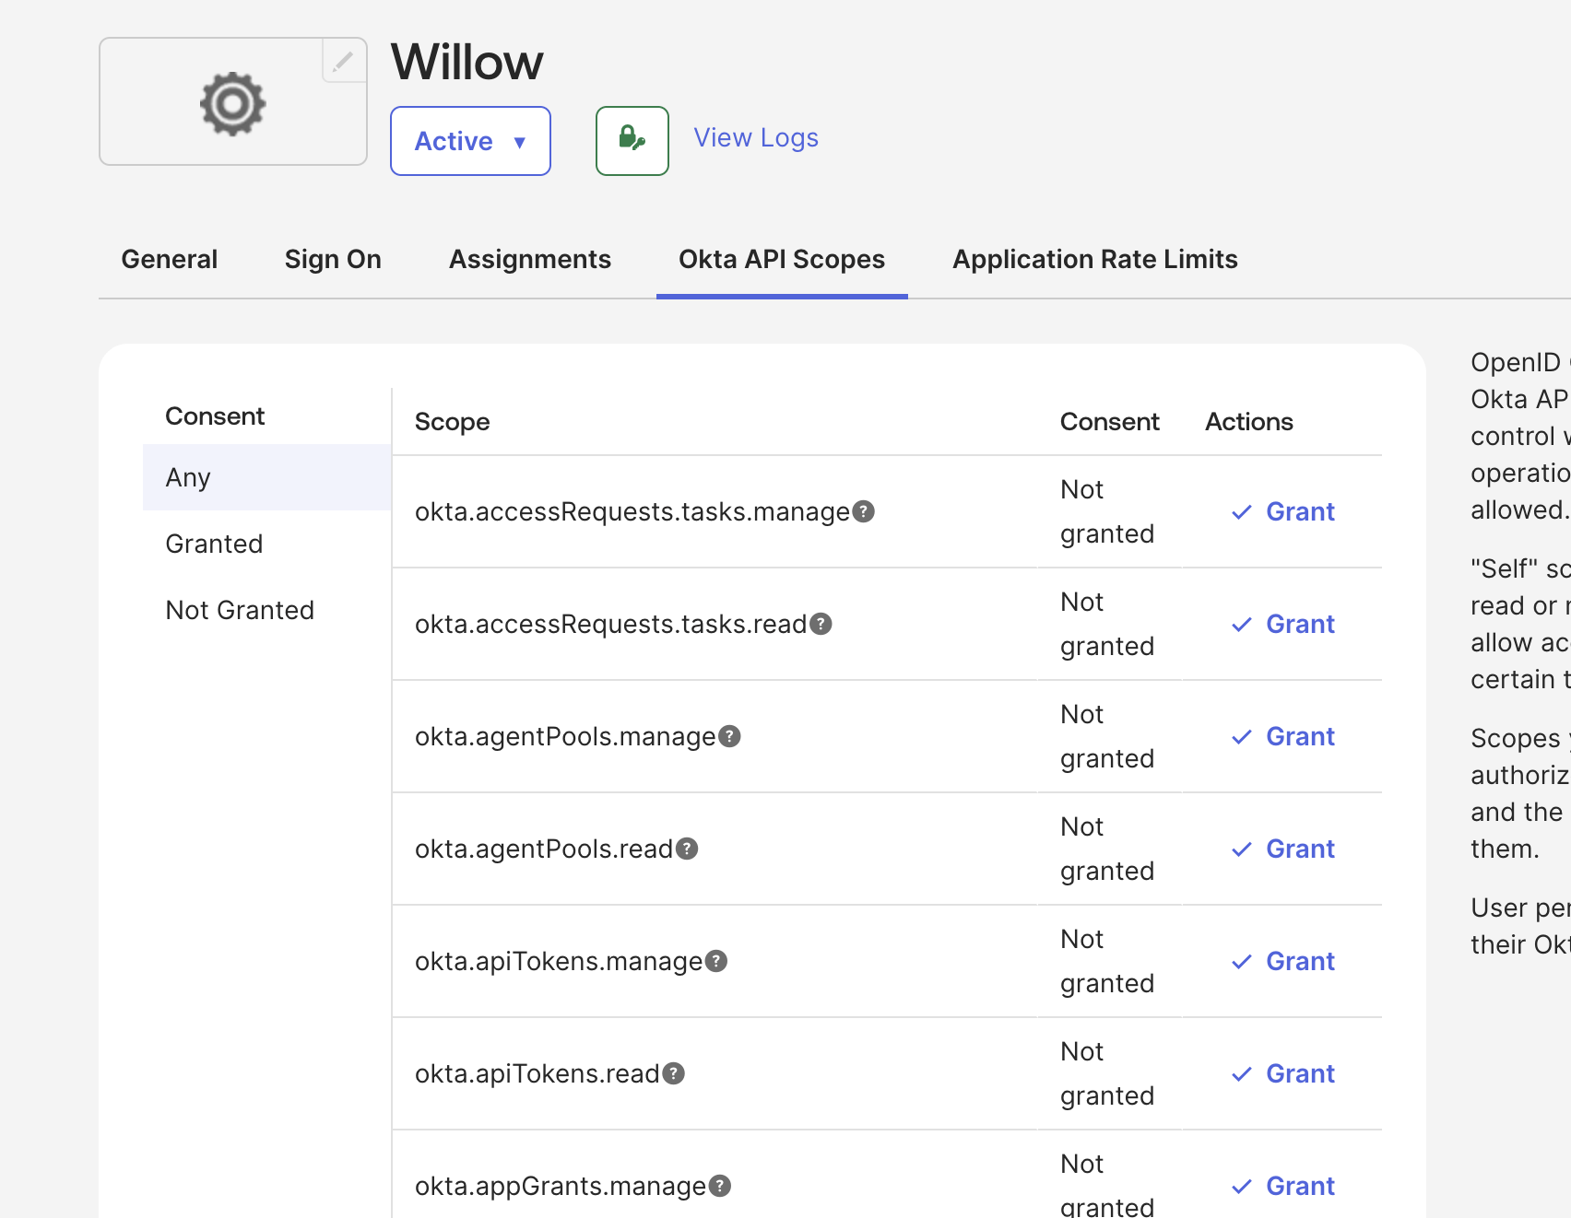Click the okta.accessRequests.tasks.manage scope name
The width and height of the screenshot is (1571, 1218).
click(632, 511)
